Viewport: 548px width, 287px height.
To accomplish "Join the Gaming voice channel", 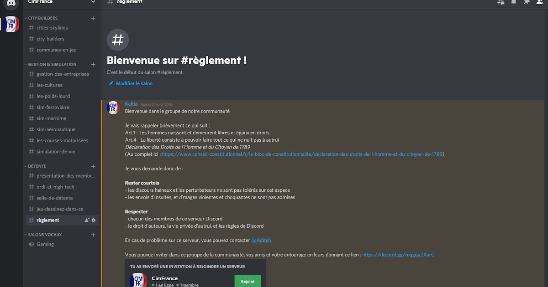I will pos(45,244).
